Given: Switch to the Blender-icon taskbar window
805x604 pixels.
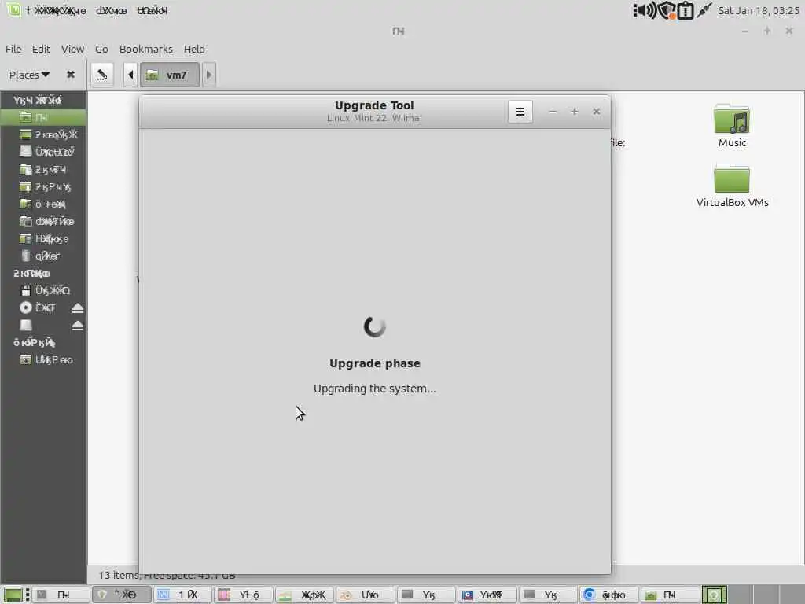Looking at the screenshot, I should [x=365, y=595].
